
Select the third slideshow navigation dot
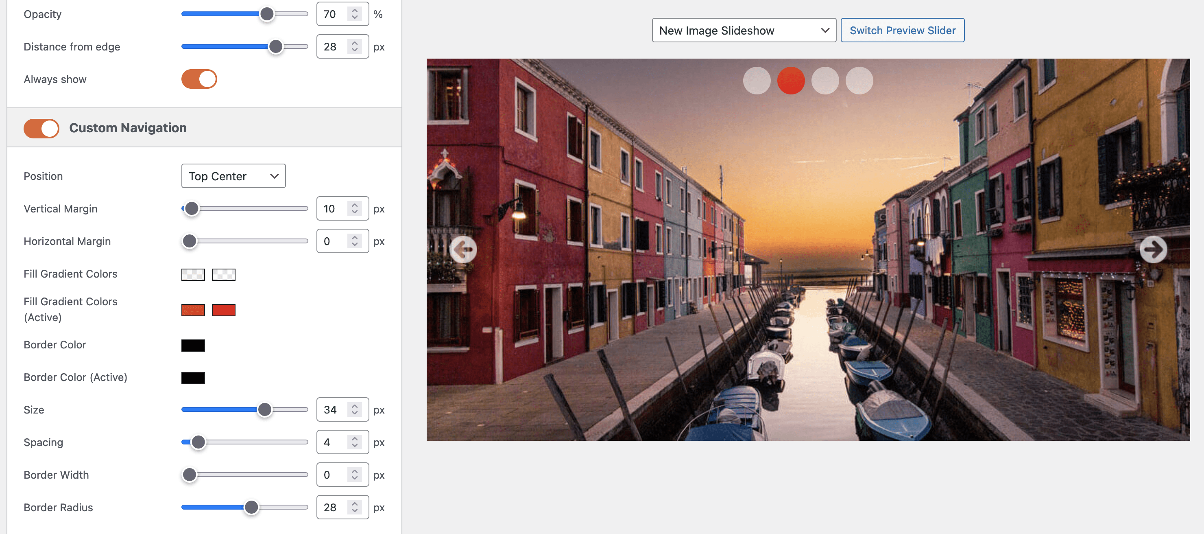click(824, 81)
